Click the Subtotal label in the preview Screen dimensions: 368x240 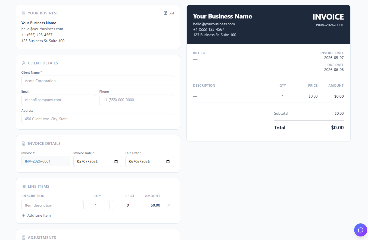[281, 113]
